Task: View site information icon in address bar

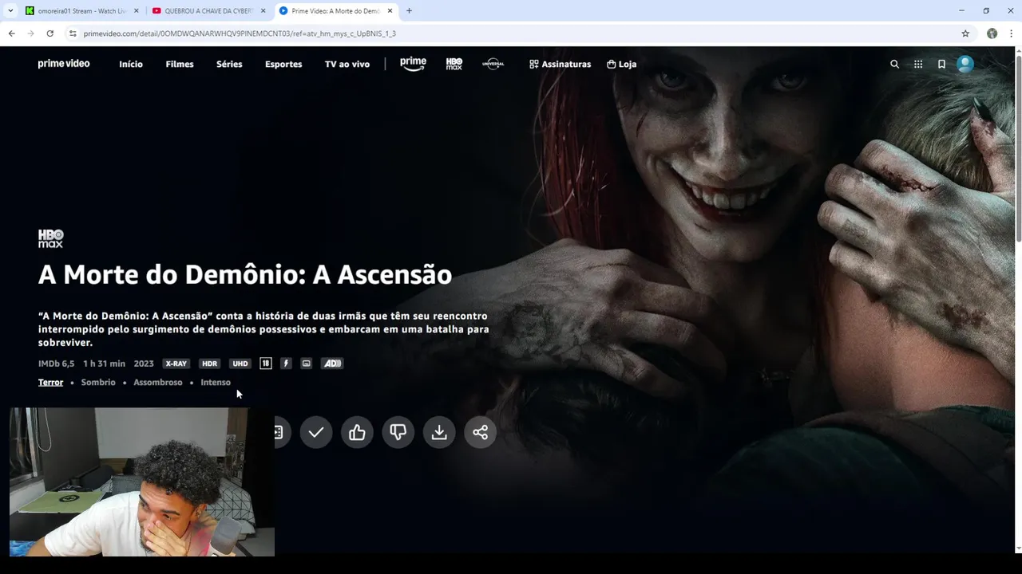Action: tap(73, 33)
